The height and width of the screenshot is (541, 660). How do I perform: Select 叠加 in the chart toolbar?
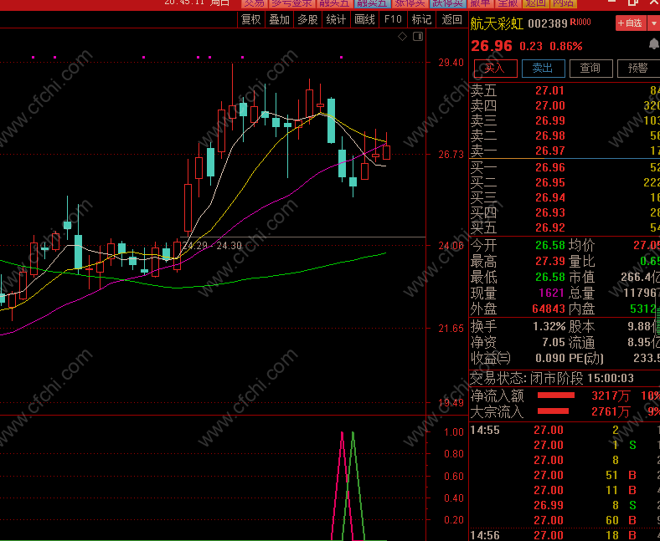(280, 19)
